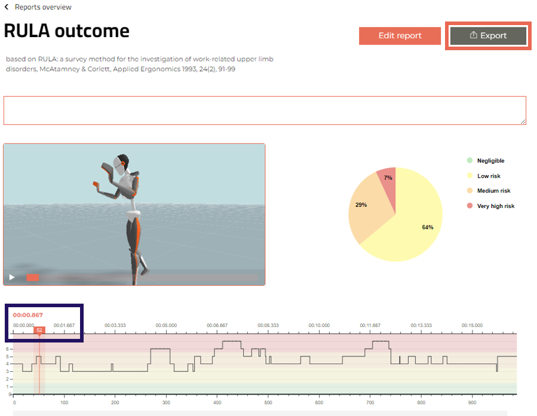Grab the text box resize handle corner
537x416 pixels.
tap(523, 121)
